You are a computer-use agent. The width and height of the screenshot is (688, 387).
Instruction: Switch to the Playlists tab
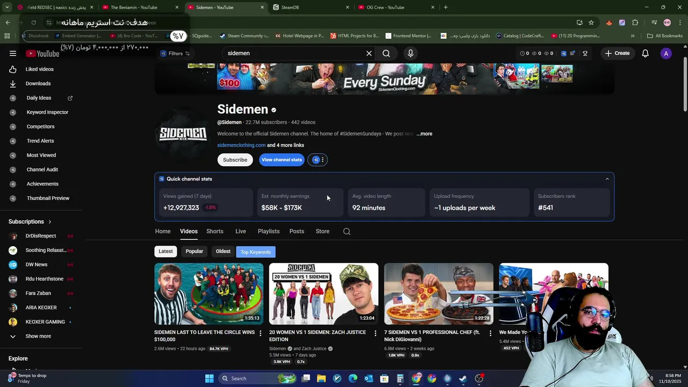269,231
